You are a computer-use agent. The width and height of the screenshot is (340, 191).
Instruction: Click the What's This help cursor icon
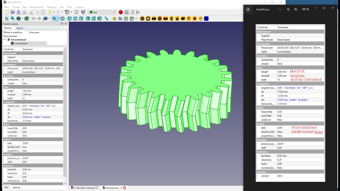tap(83, 12)
